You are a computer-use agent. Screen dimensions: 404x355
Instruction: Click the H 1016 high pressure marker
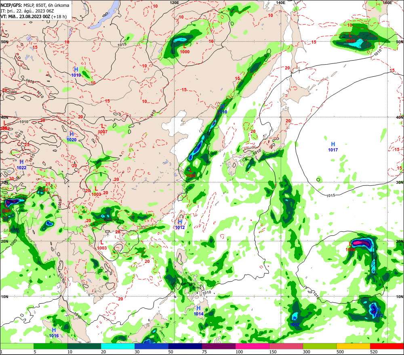point(54,333)
